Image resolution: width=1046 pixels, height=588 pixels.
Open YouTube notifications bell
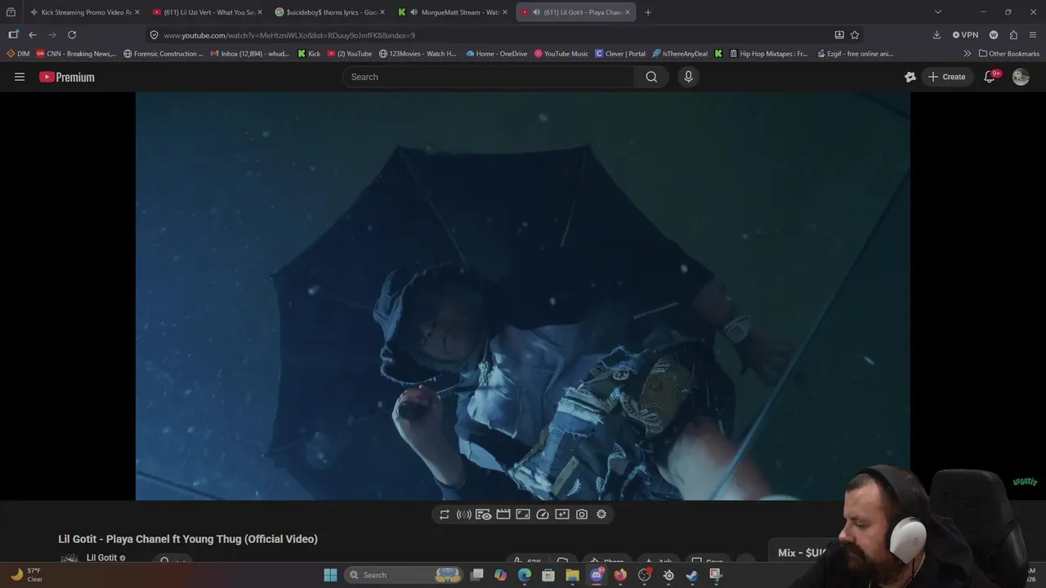tap(990, 77)
